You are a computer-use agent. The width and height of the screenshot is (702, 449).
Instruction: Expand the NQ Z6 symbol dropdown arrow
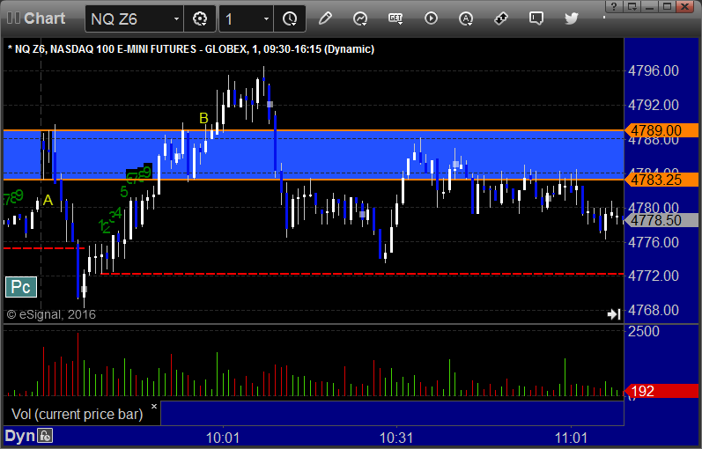tap(176, 18)
